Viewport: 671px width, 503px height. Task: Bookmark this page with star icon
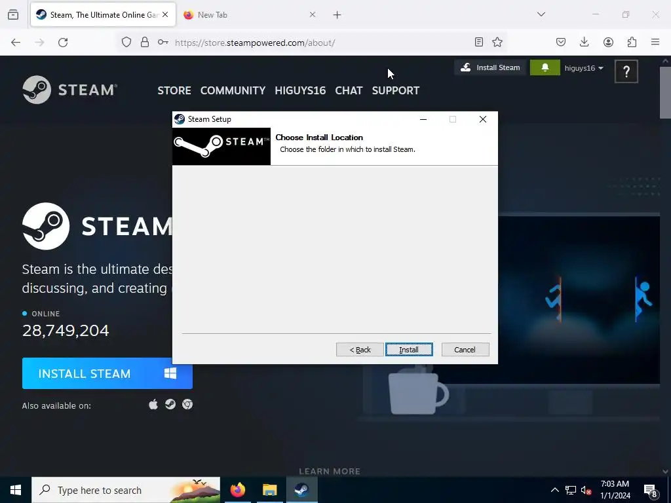[x=497, y=42]
